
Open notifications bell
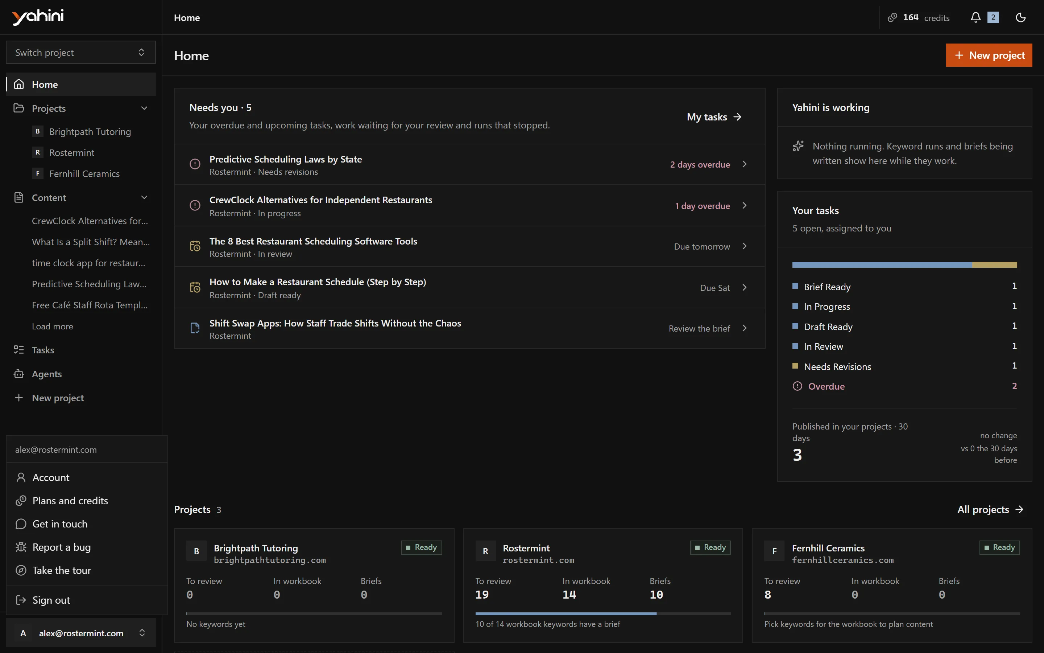coord(975,17)
